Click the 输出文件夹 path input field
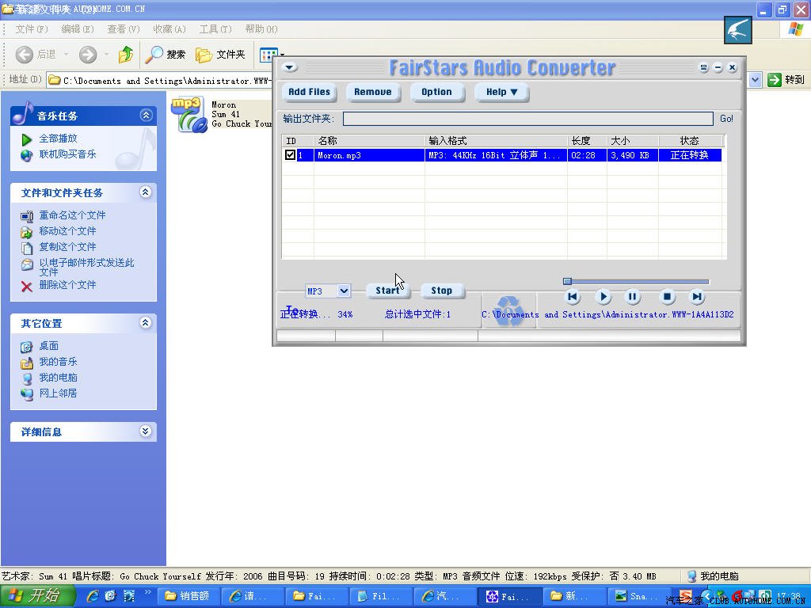 (x=527, y=119)
